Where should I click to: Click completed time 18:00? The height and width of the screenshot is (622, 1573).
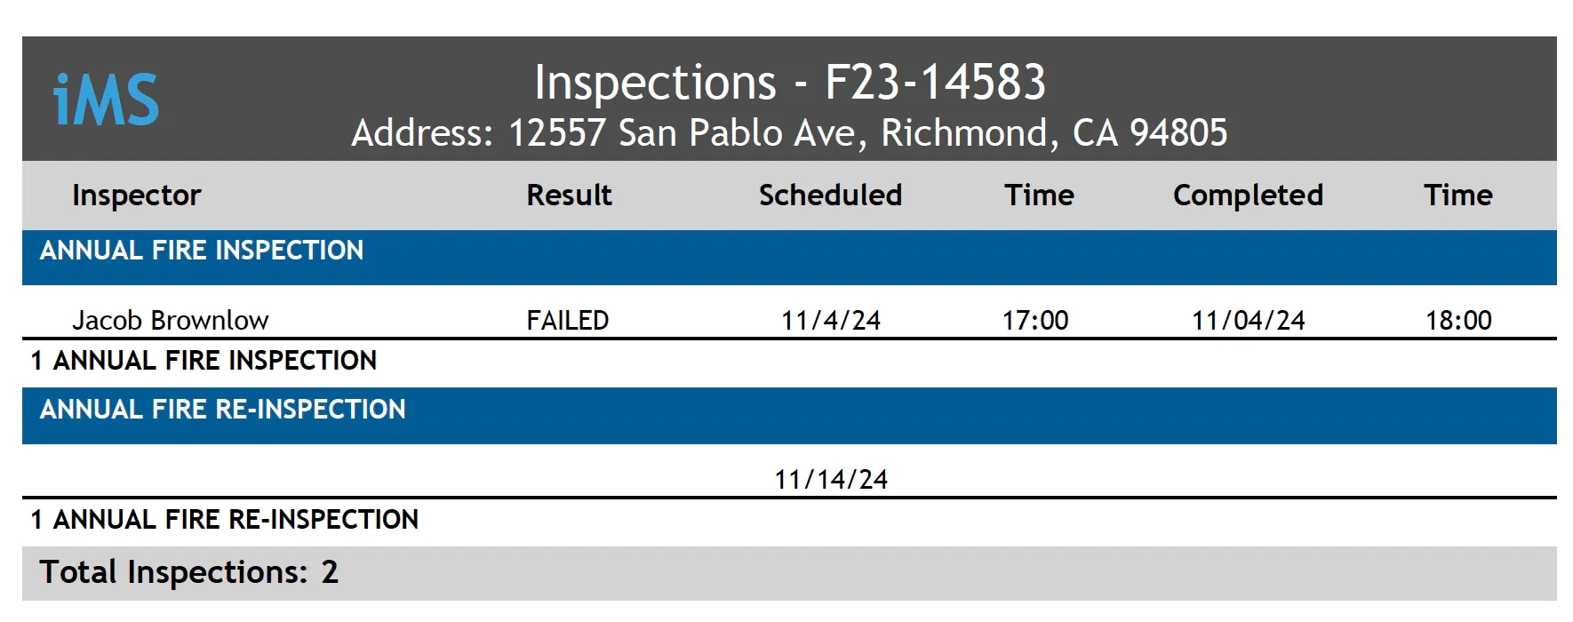pyautogui.click(x=1458, y=320)
